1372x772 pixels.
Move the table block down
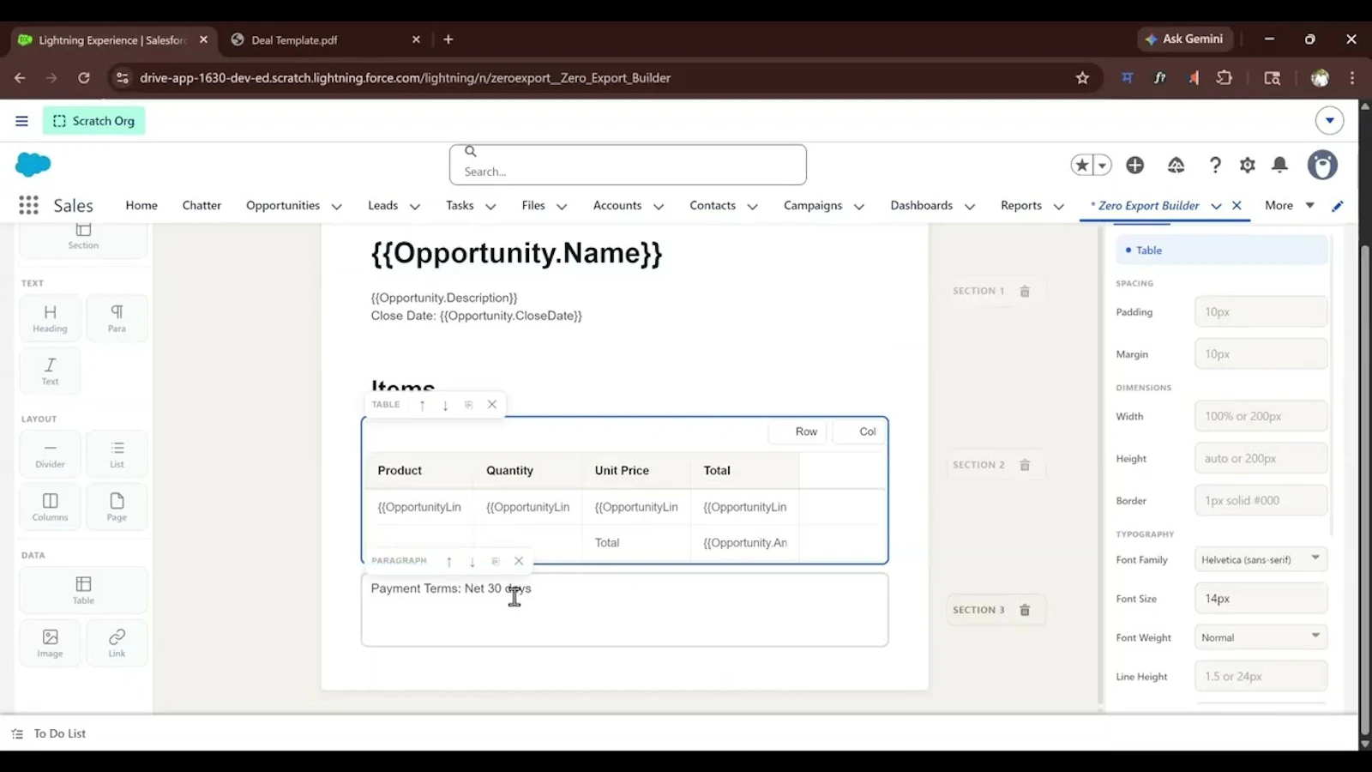coord(445,405)
